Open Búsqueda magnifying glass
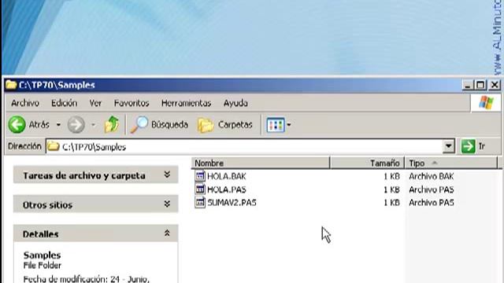The height and width of the screenshot is (283, 504). 139,124
